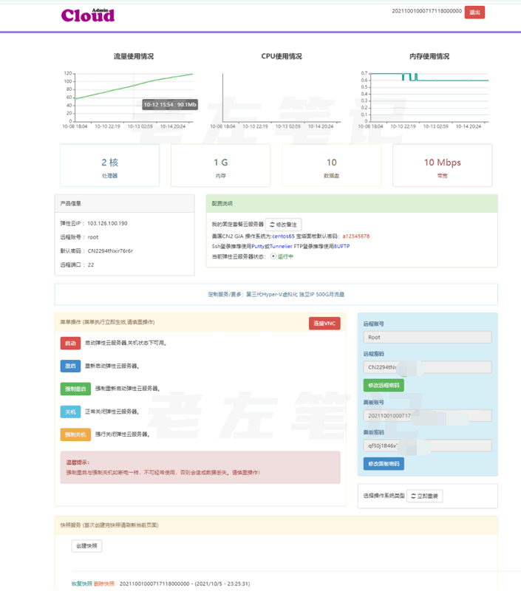Click the blue 修改面板密码 button
Viewport: 521px width, 594px height.
pos(384,463)
